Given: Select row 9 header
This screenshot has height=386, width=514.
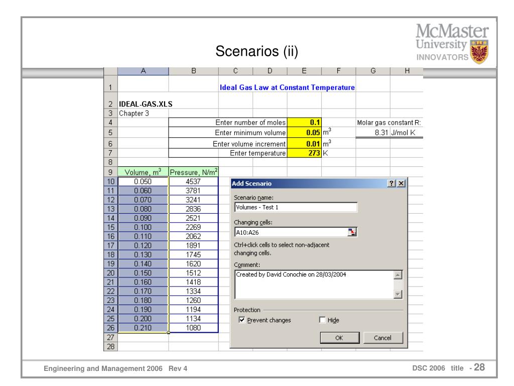Looking at the screenshot, I should (111, 172).
